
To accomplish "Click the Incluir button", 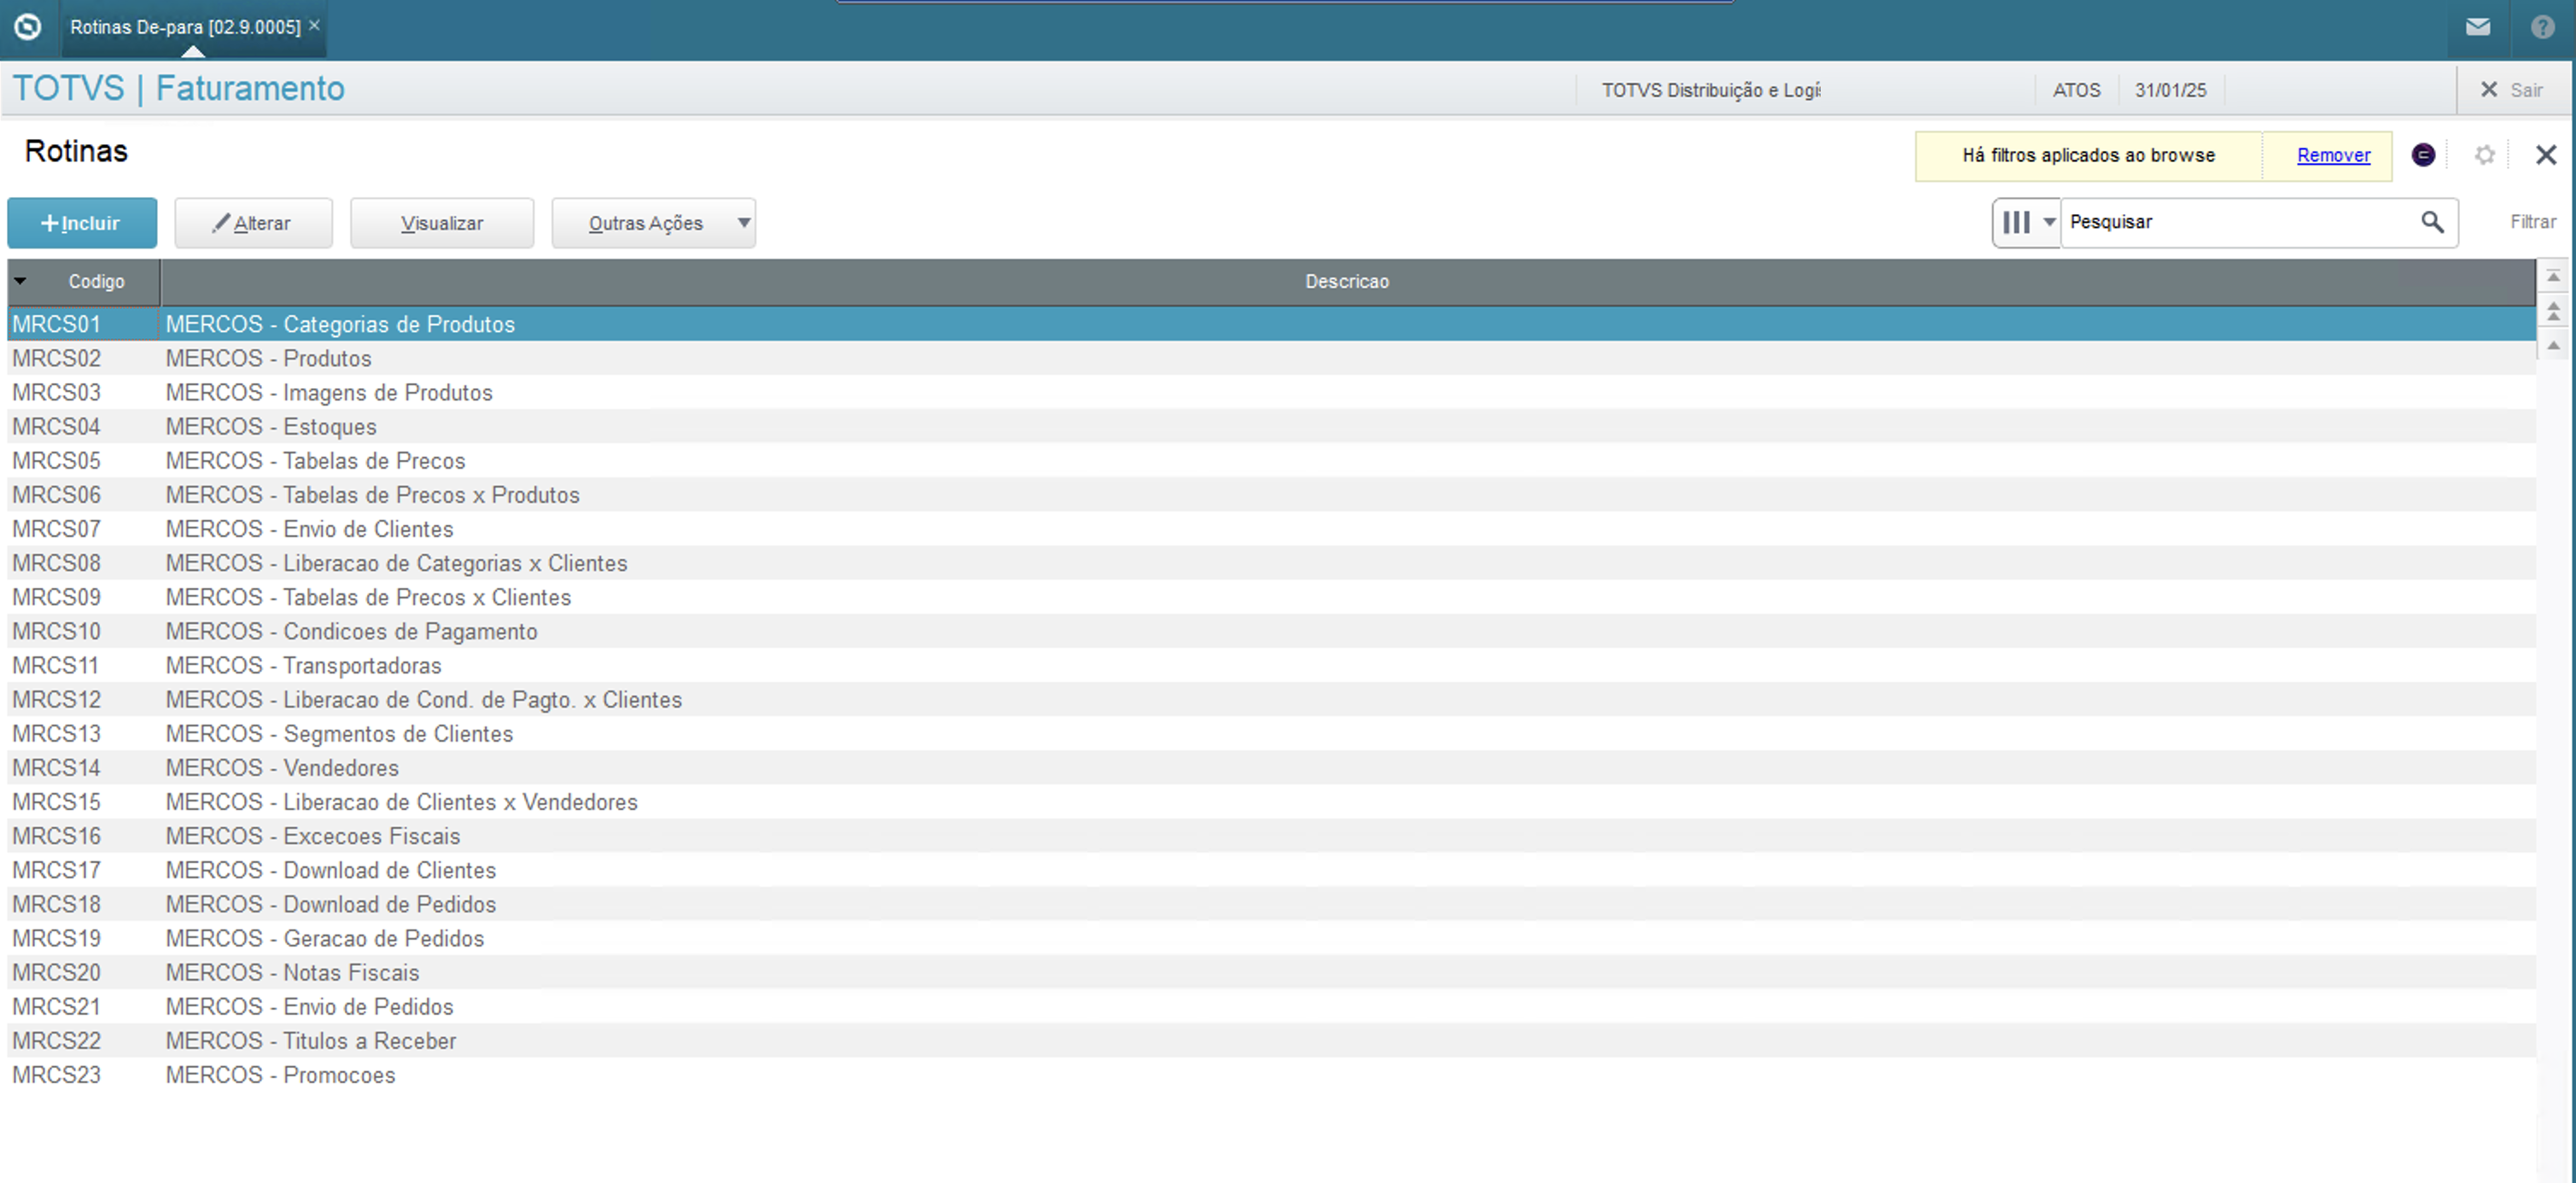I will [82, 223].
